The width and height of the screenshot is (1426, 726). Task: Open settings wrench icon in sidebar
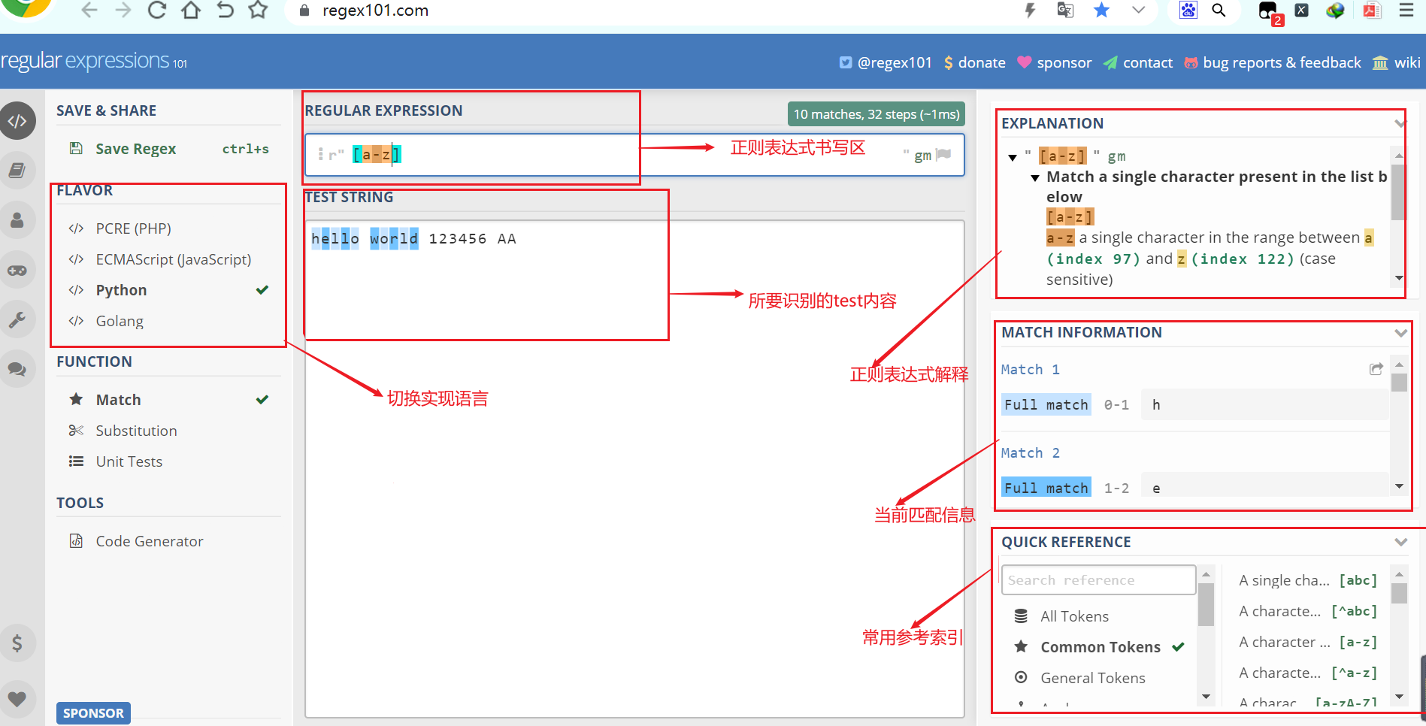click(18, 319)
